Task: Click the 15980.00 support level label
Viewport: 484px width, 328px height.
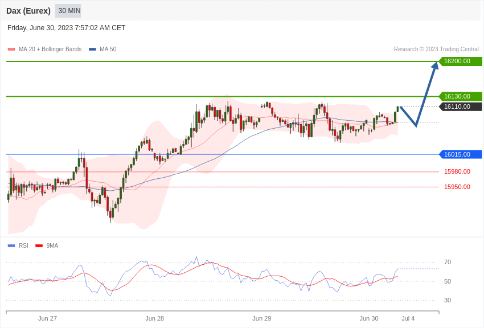Action: (x=457, y=171)
